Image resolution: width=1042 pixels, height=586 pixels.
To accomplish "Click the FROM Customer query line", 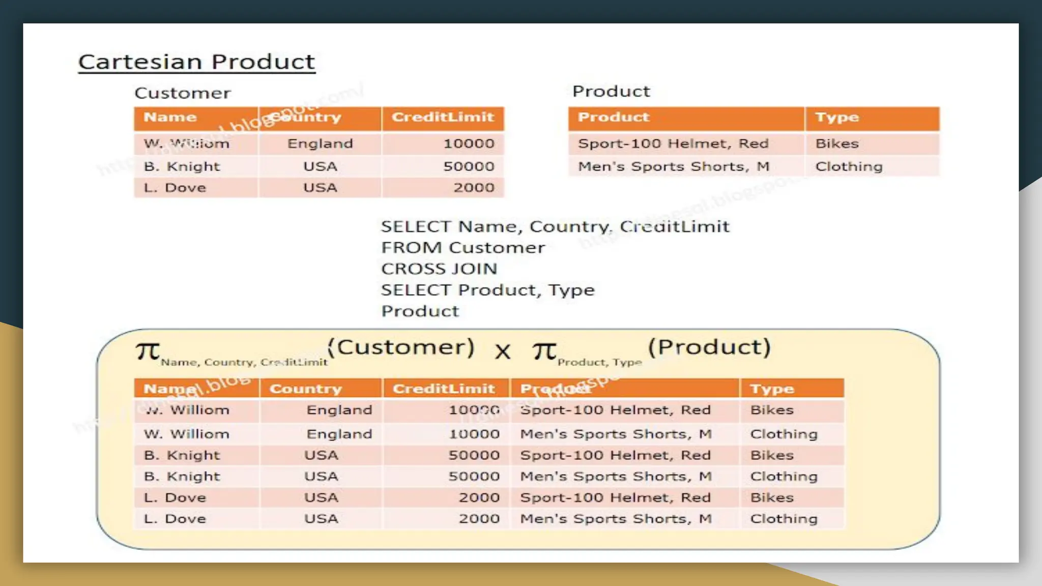I will click(462, 248).
